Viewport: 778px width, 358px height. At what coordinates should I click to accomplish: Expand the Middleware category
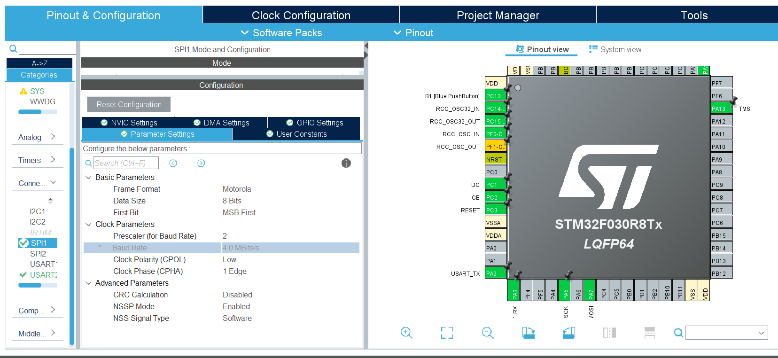(x=37, y=334)
